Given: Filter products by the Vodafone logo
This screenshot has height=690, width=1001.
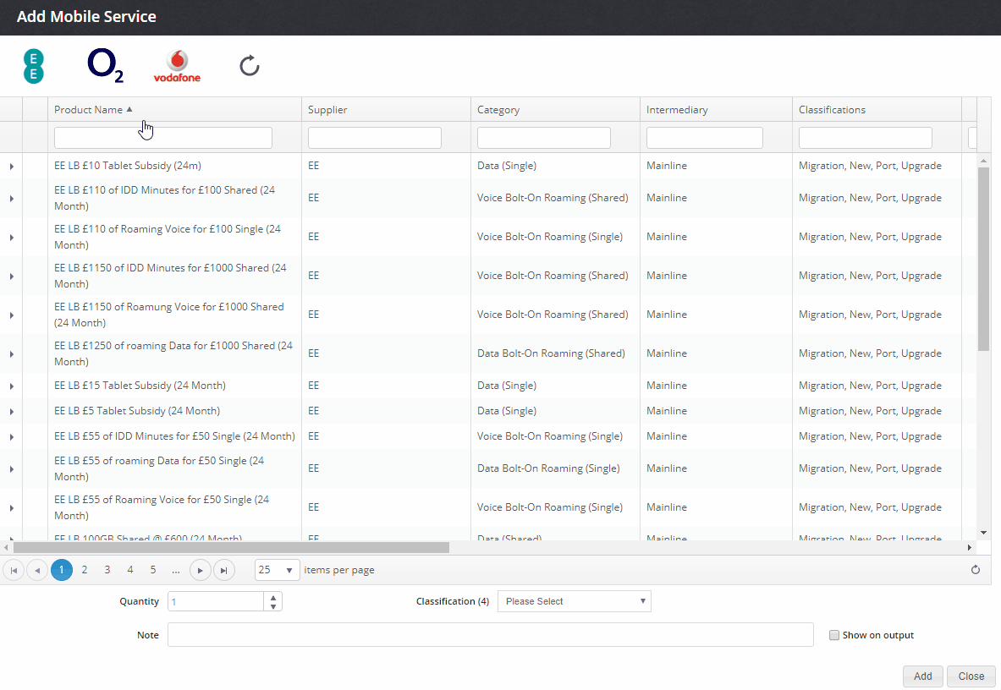Looking at the screenshot, I should pos(178,66).
